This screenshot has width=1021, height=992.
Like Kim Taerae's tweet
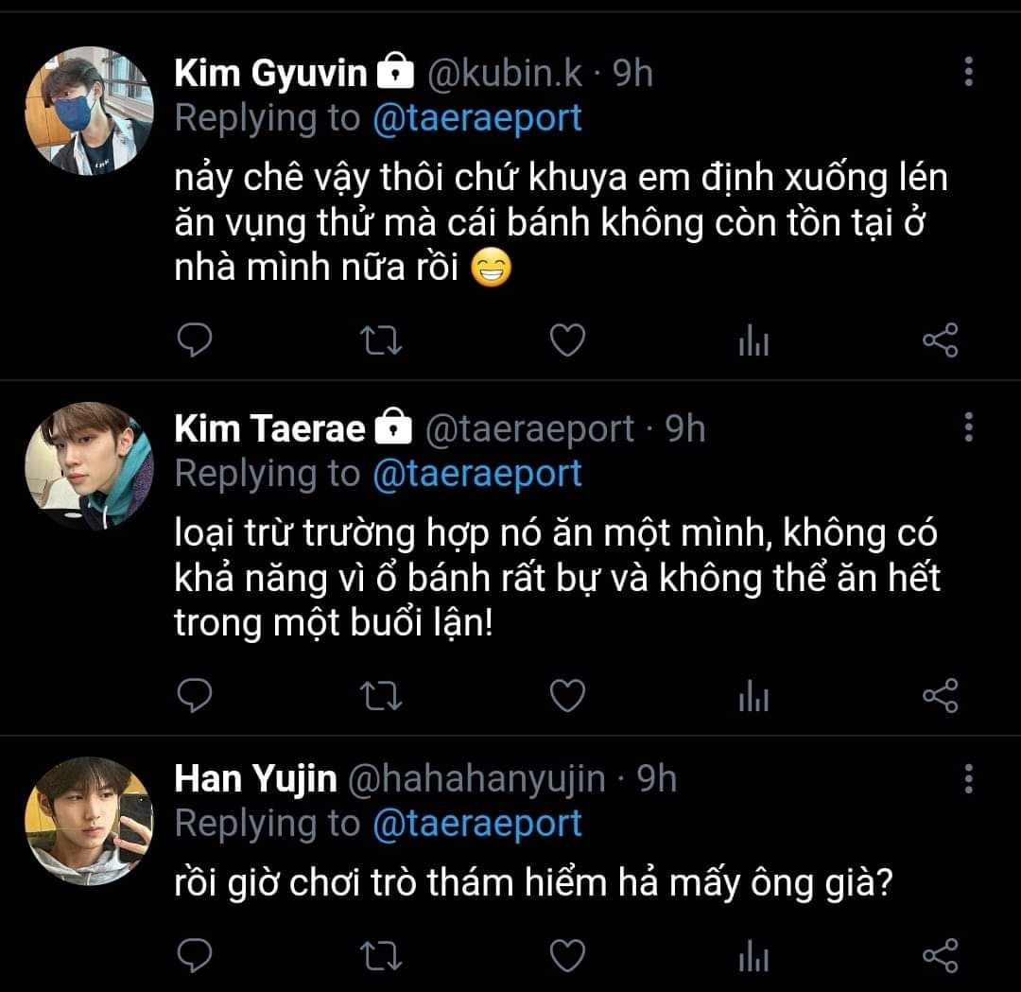pyautogui.click(x=567, y=697)
